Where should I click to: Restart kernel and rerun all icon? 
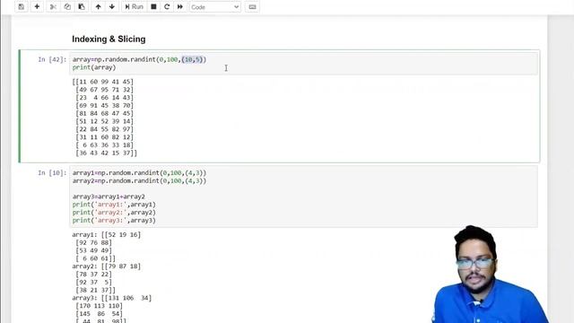pos(180,6)
